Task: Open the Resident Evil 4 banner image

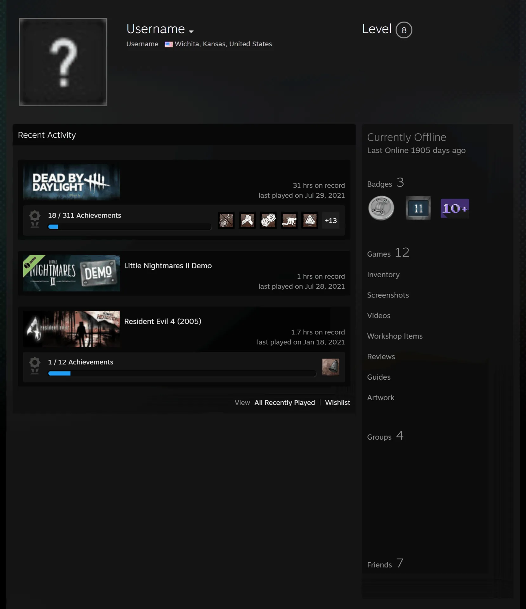Action: 71,329
